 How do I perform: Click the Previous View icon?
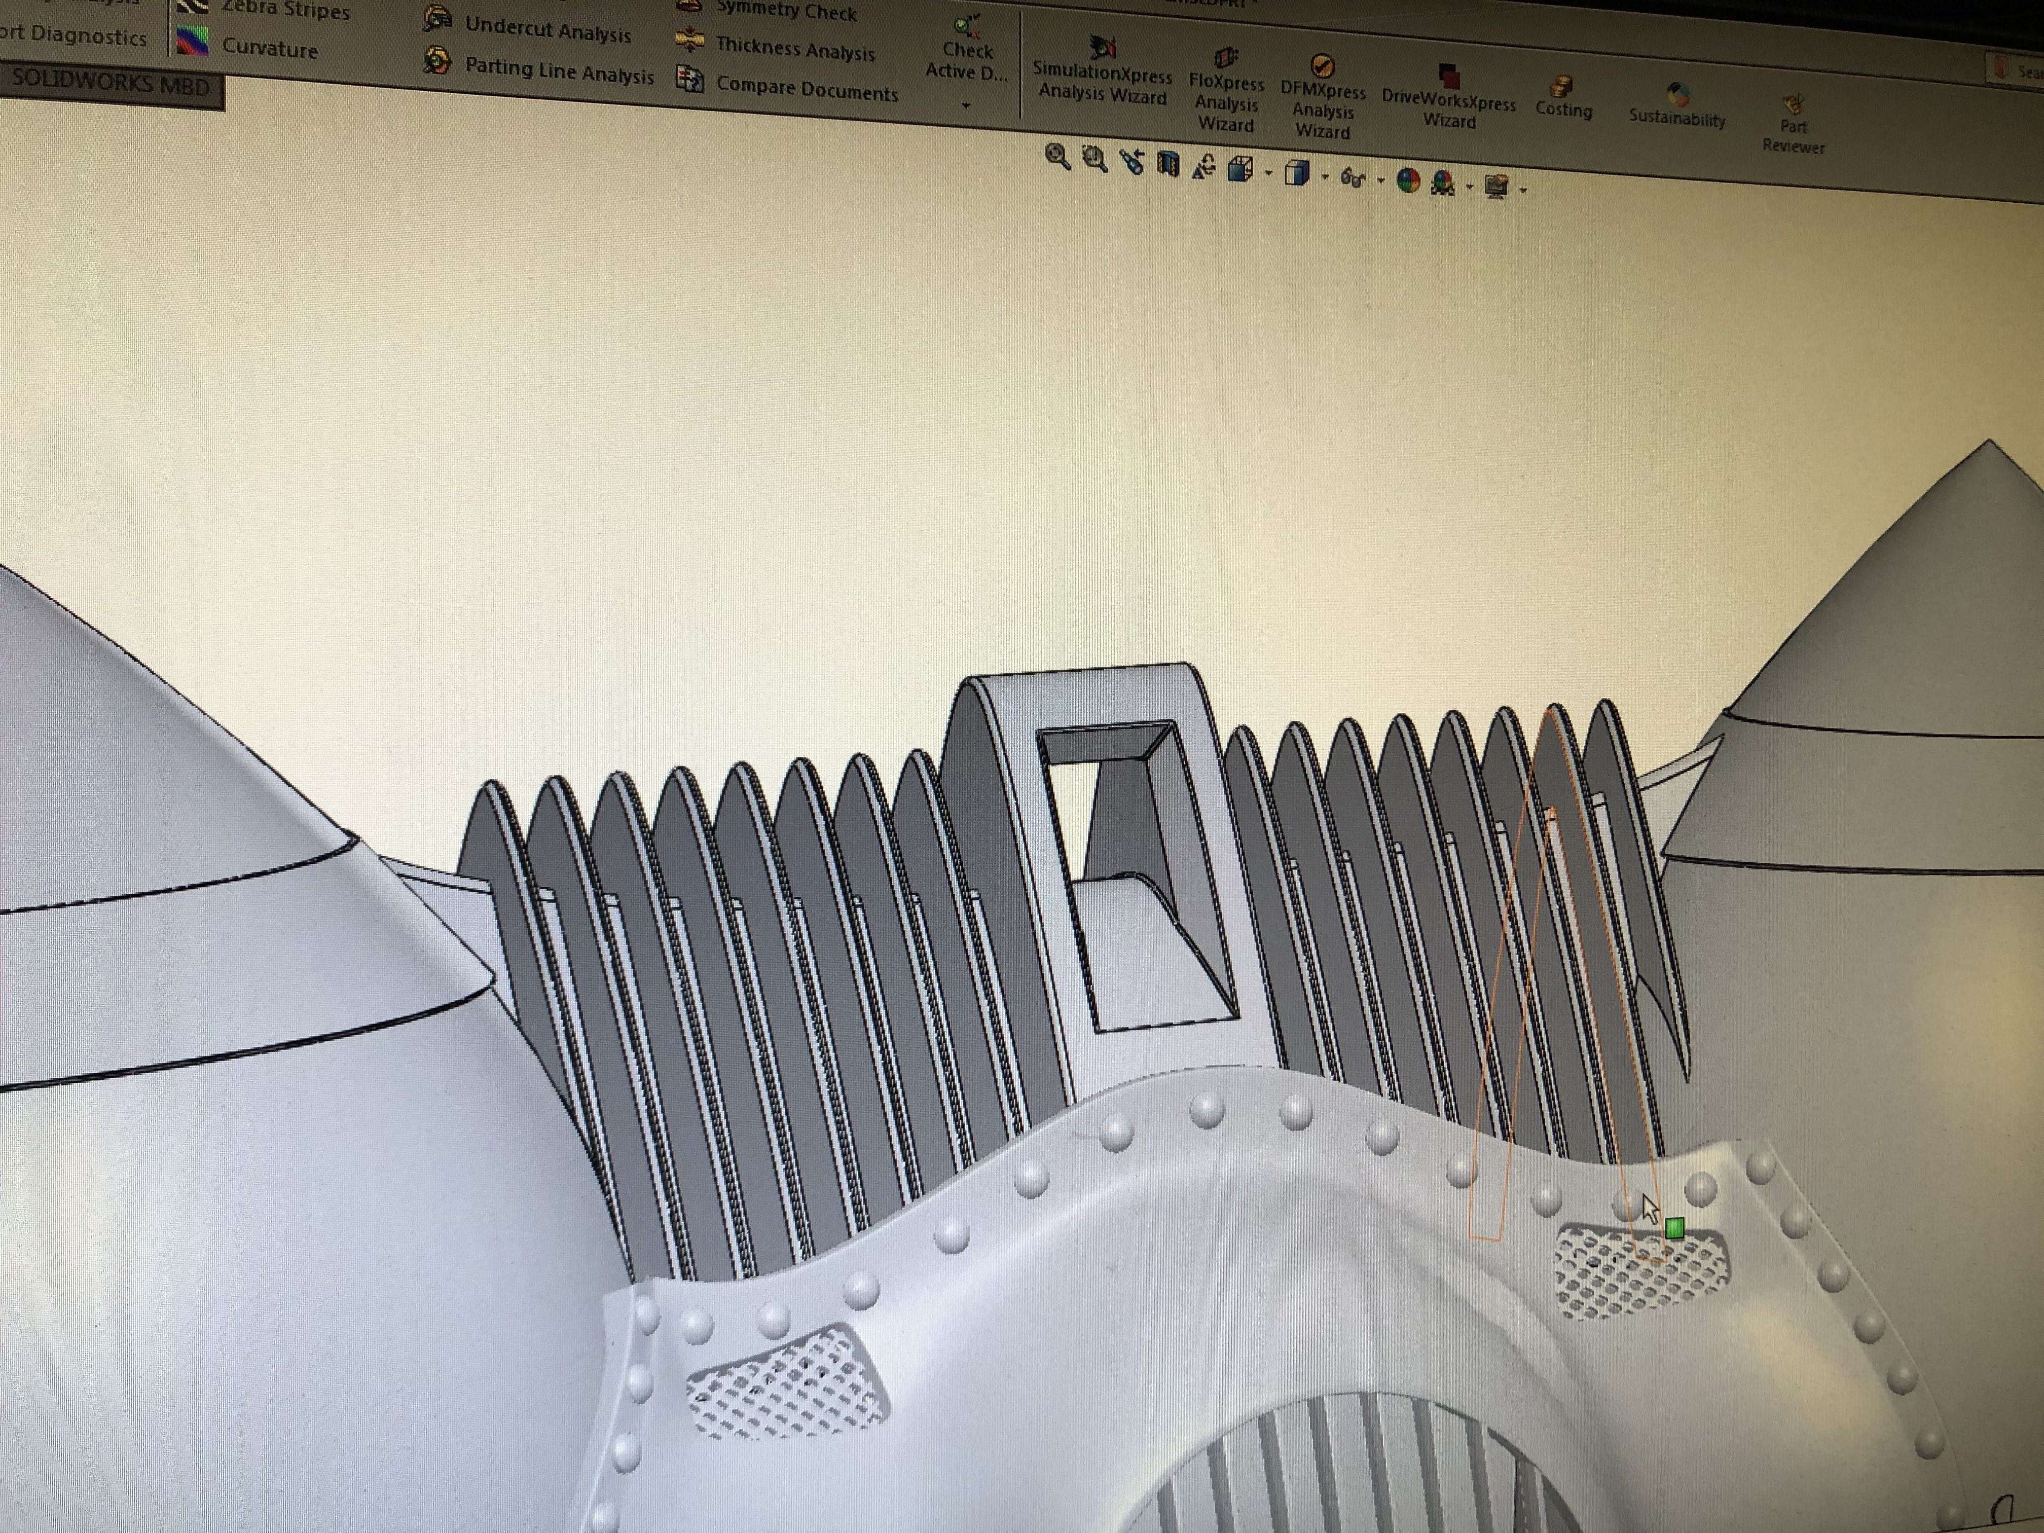(1132, 163)
